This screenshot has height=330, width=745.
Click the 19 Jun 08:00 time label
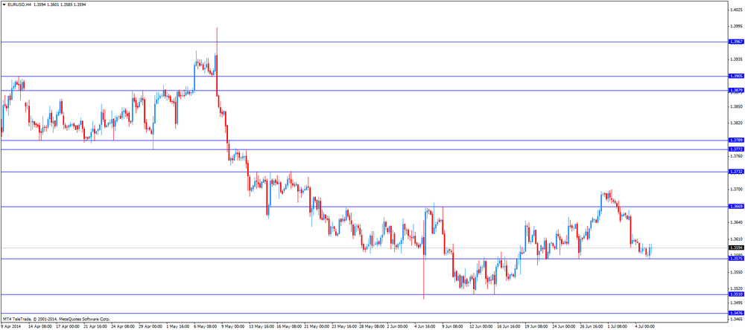(536, 326)
